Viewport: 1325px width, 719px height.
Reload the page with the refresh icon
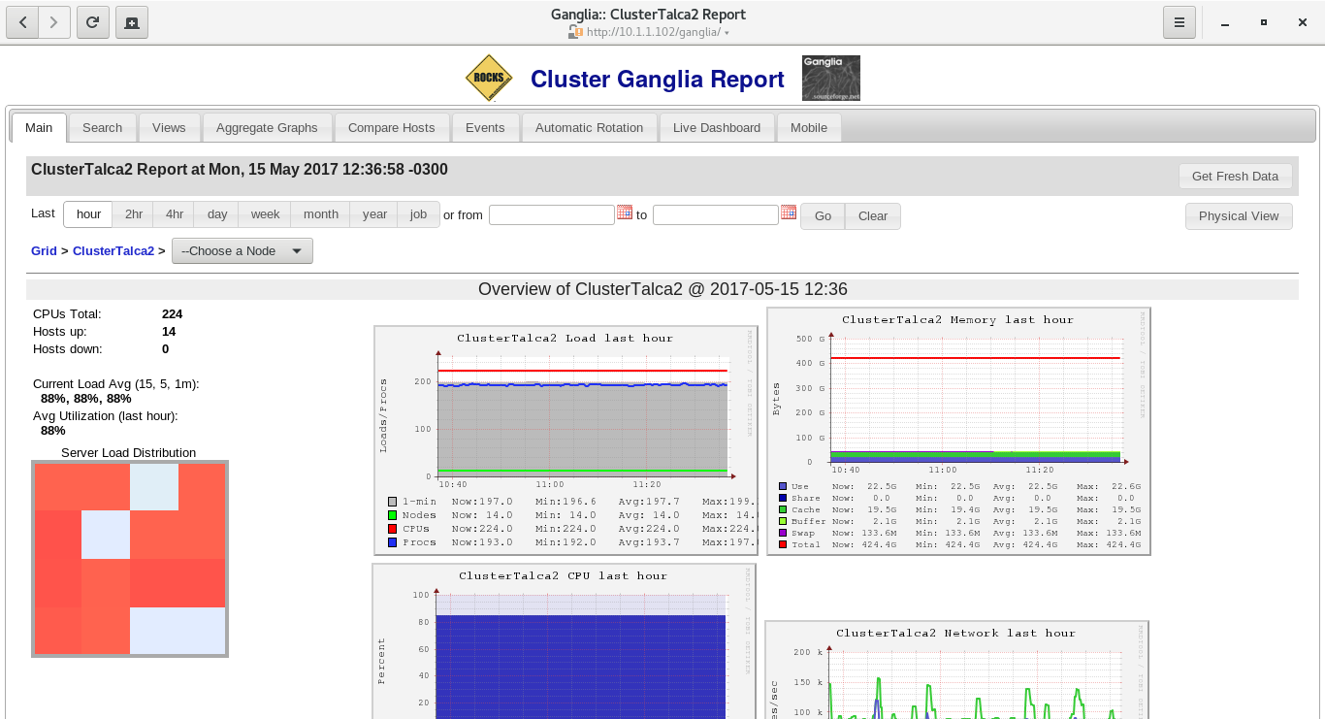pos(92,22)
